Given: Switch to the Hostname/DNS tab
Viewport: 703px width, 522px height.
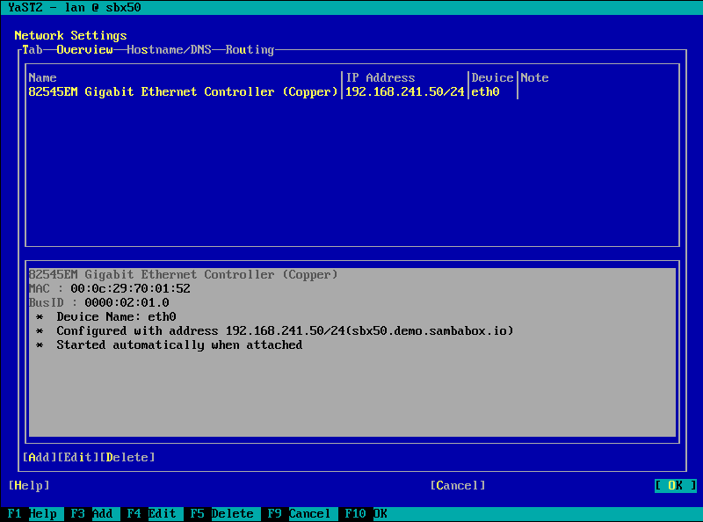Looking at the screenshot, I should 169,50.
